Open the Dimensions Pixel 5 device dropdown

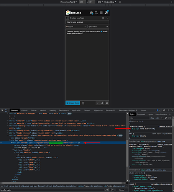69,2
